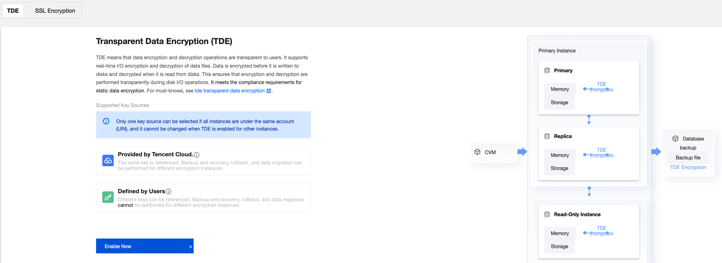Switch to the TDE tab

pos(13,11)
